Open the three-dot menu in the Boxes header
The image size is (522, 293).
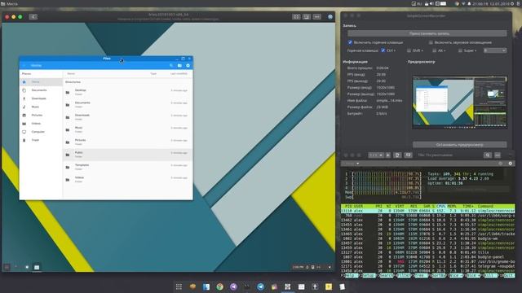316,16
